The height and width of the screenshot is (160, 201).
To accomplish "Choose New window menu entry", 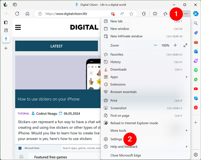I will tap(145, 29).
